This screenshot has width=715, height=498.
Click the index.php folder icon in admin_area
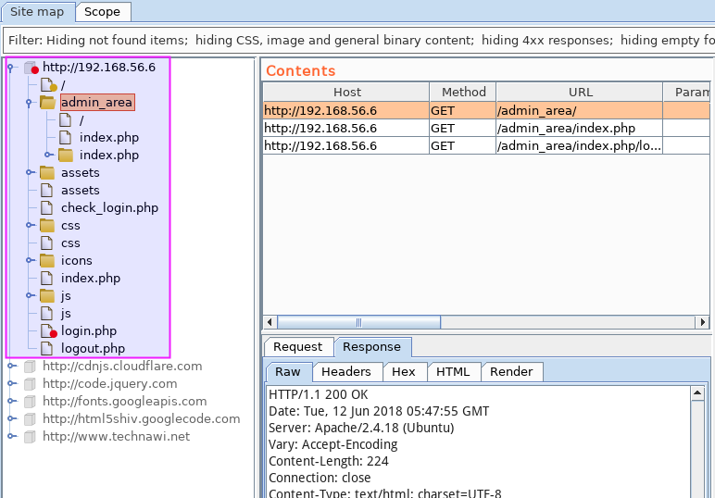point(66,156)
